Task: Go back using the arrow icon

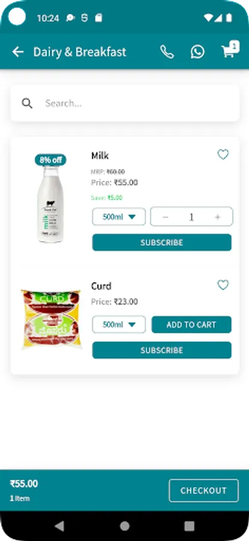Action: pos(18,52)
